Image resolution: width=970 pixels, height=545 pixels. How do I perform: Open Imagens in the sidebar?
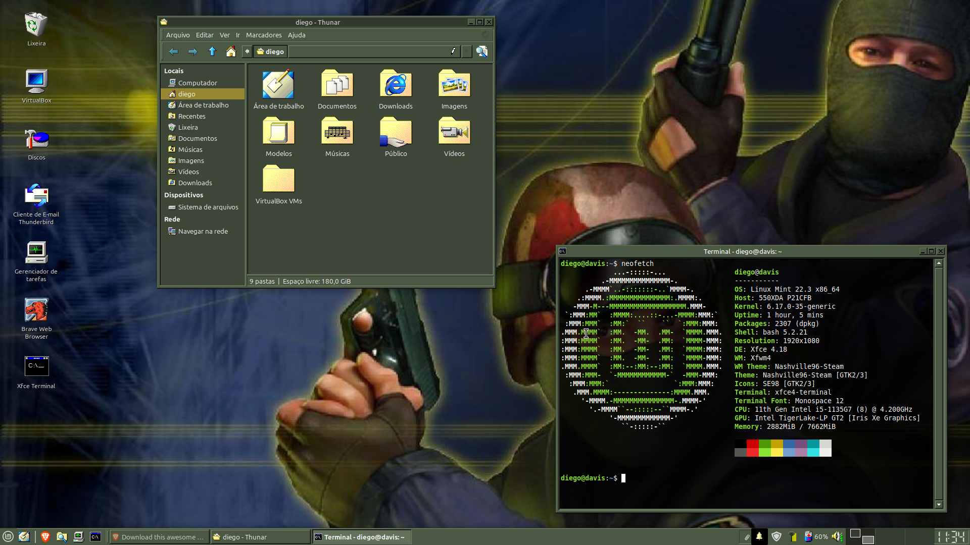[203, 160]
